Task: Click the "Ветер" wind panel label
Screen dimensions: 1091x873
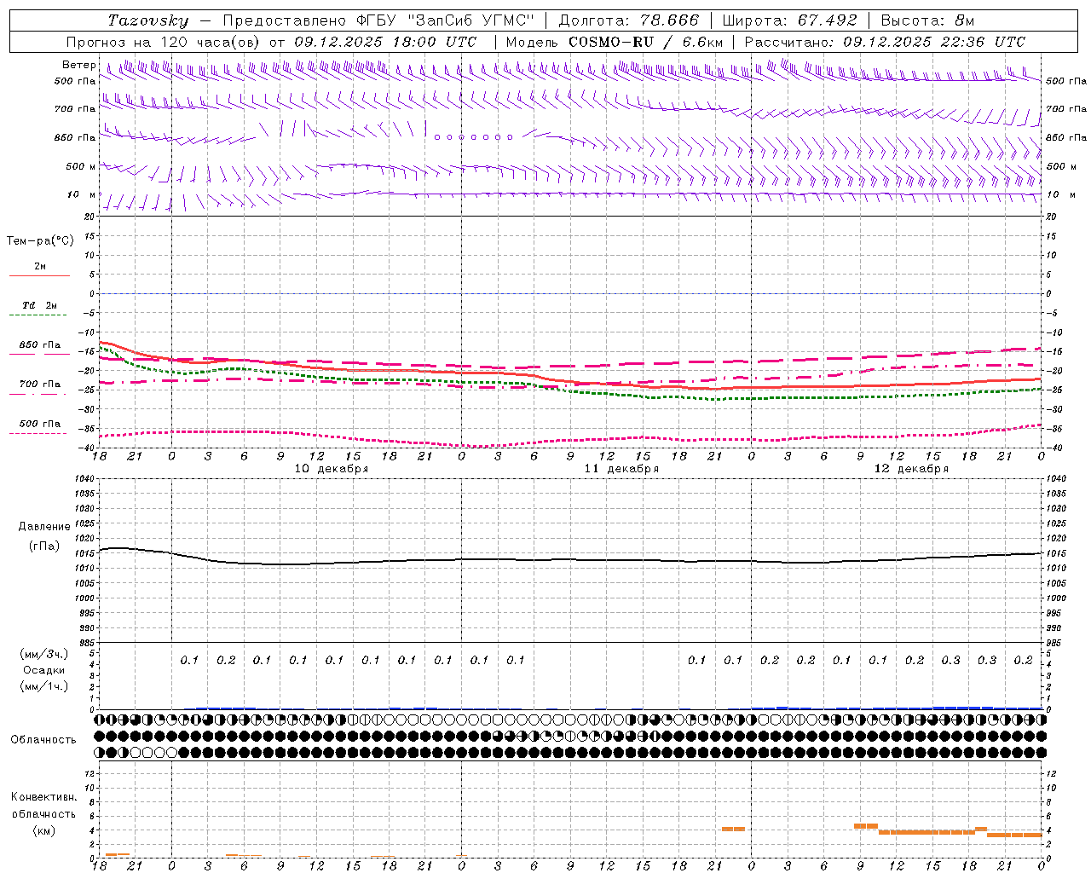Action: pyautogui.click(x=78, y=65)
